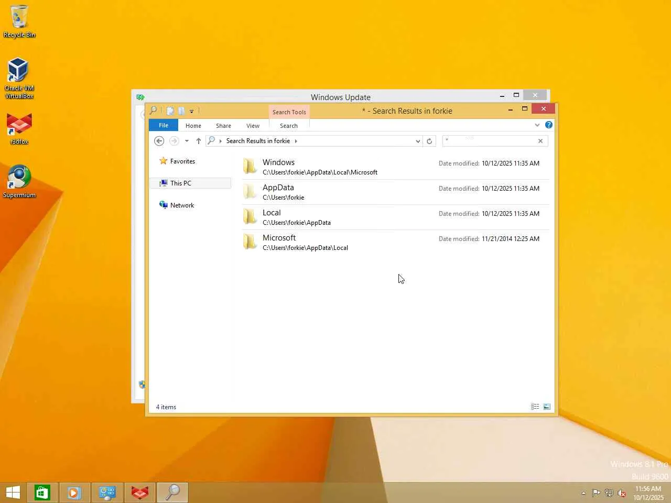This screenshot has width=671, height=503.
Task: Click Microsoft's date modified 11/21/2014 12:25 AM
Action: click(x=511, y=239)
